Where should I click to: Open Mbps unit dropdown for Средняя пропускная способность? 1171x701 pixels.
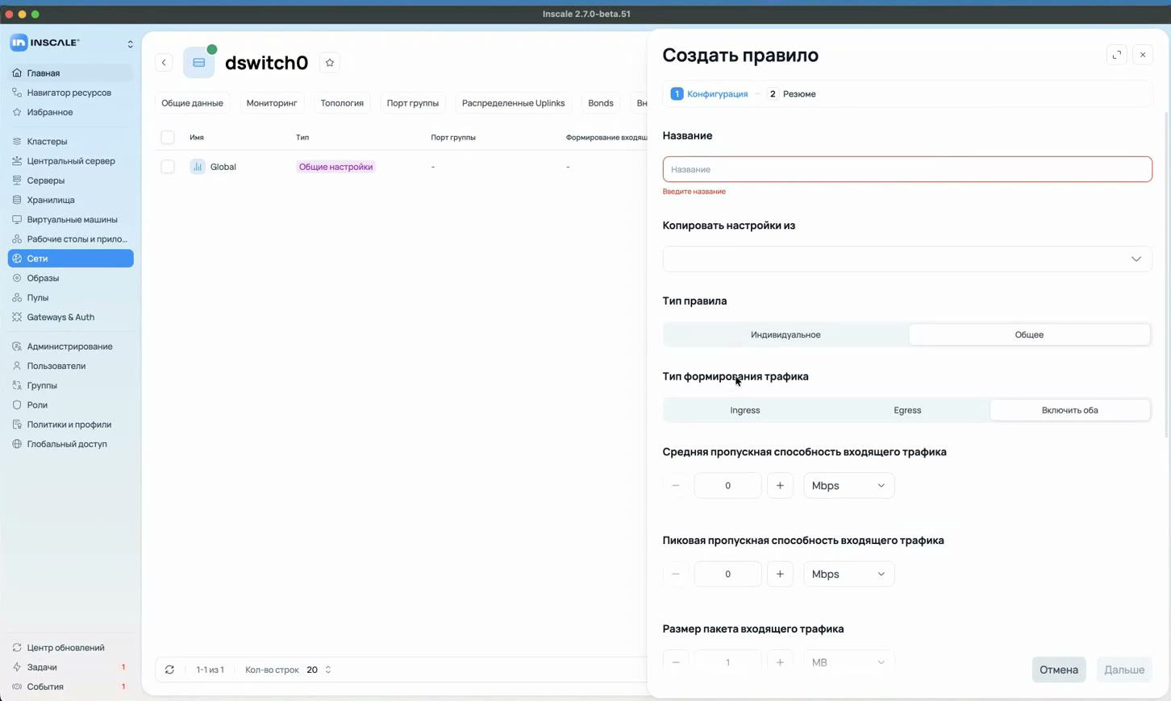pyautogui.click(x=848, y=486)
